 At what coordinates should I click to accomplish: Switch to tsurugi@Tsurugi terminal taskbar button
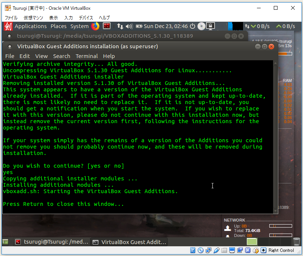(52, 242)
